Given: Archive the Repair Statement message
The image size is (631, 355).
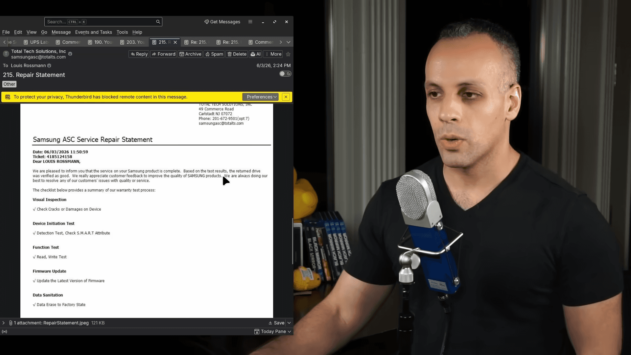Looking at the screenshot, I should pos(190,54).
